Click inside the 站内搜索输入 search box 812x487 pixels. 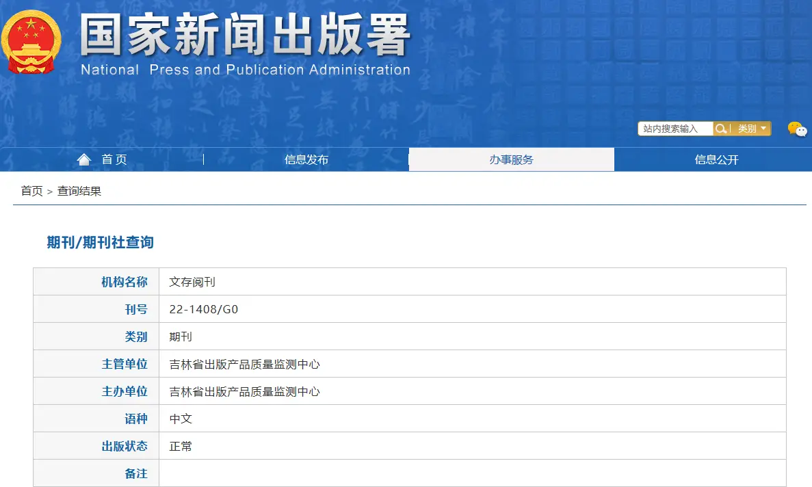pyautogui.click(x=674, y=128)
